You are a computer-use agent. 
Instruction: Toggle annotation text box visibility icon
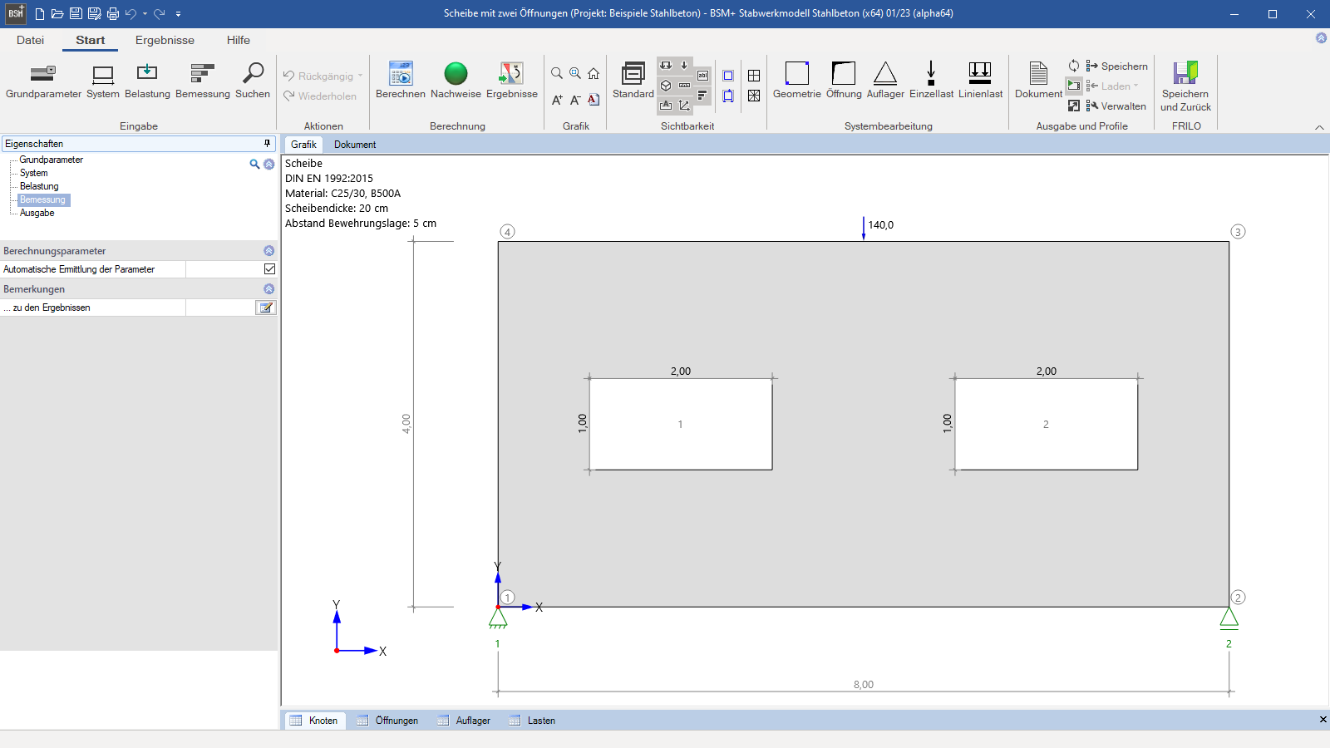[x=666, y=106]
